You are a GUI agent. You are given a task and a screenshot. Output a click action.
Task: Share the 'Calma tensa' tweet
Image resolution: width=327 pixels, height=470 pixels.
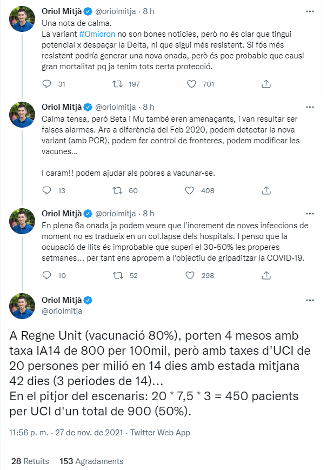click(265, 190)
